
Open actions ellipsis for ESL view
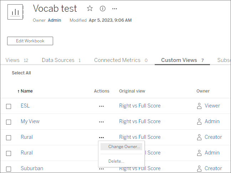tap(102, 106)
